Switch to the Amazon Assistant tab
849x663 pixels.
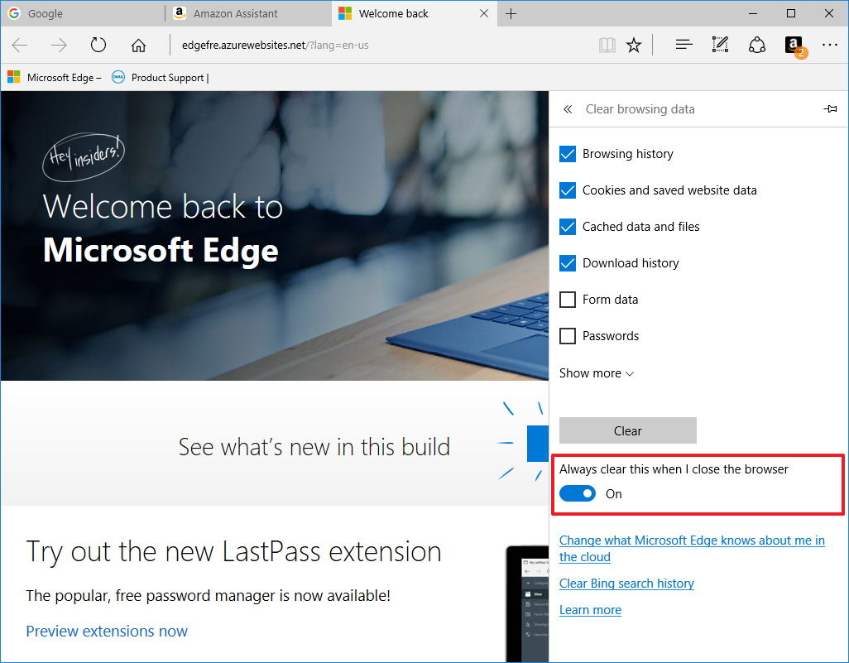[248, 13]
